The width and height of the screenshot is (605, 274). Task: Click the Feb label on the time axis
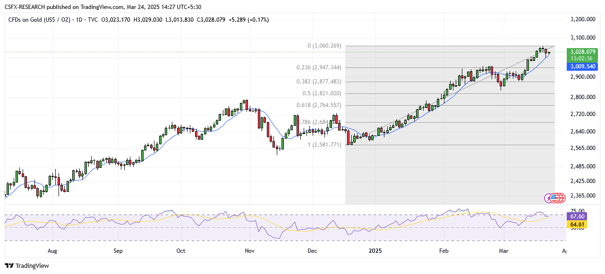(x=444, y=251)
